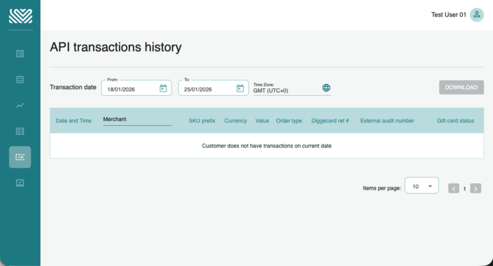Screen dimensions: 493x266
Task: Click the Value column header
Action: [262, 120]
